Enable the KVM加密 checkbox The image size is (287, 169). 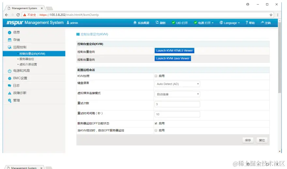[x=156, y=76]
